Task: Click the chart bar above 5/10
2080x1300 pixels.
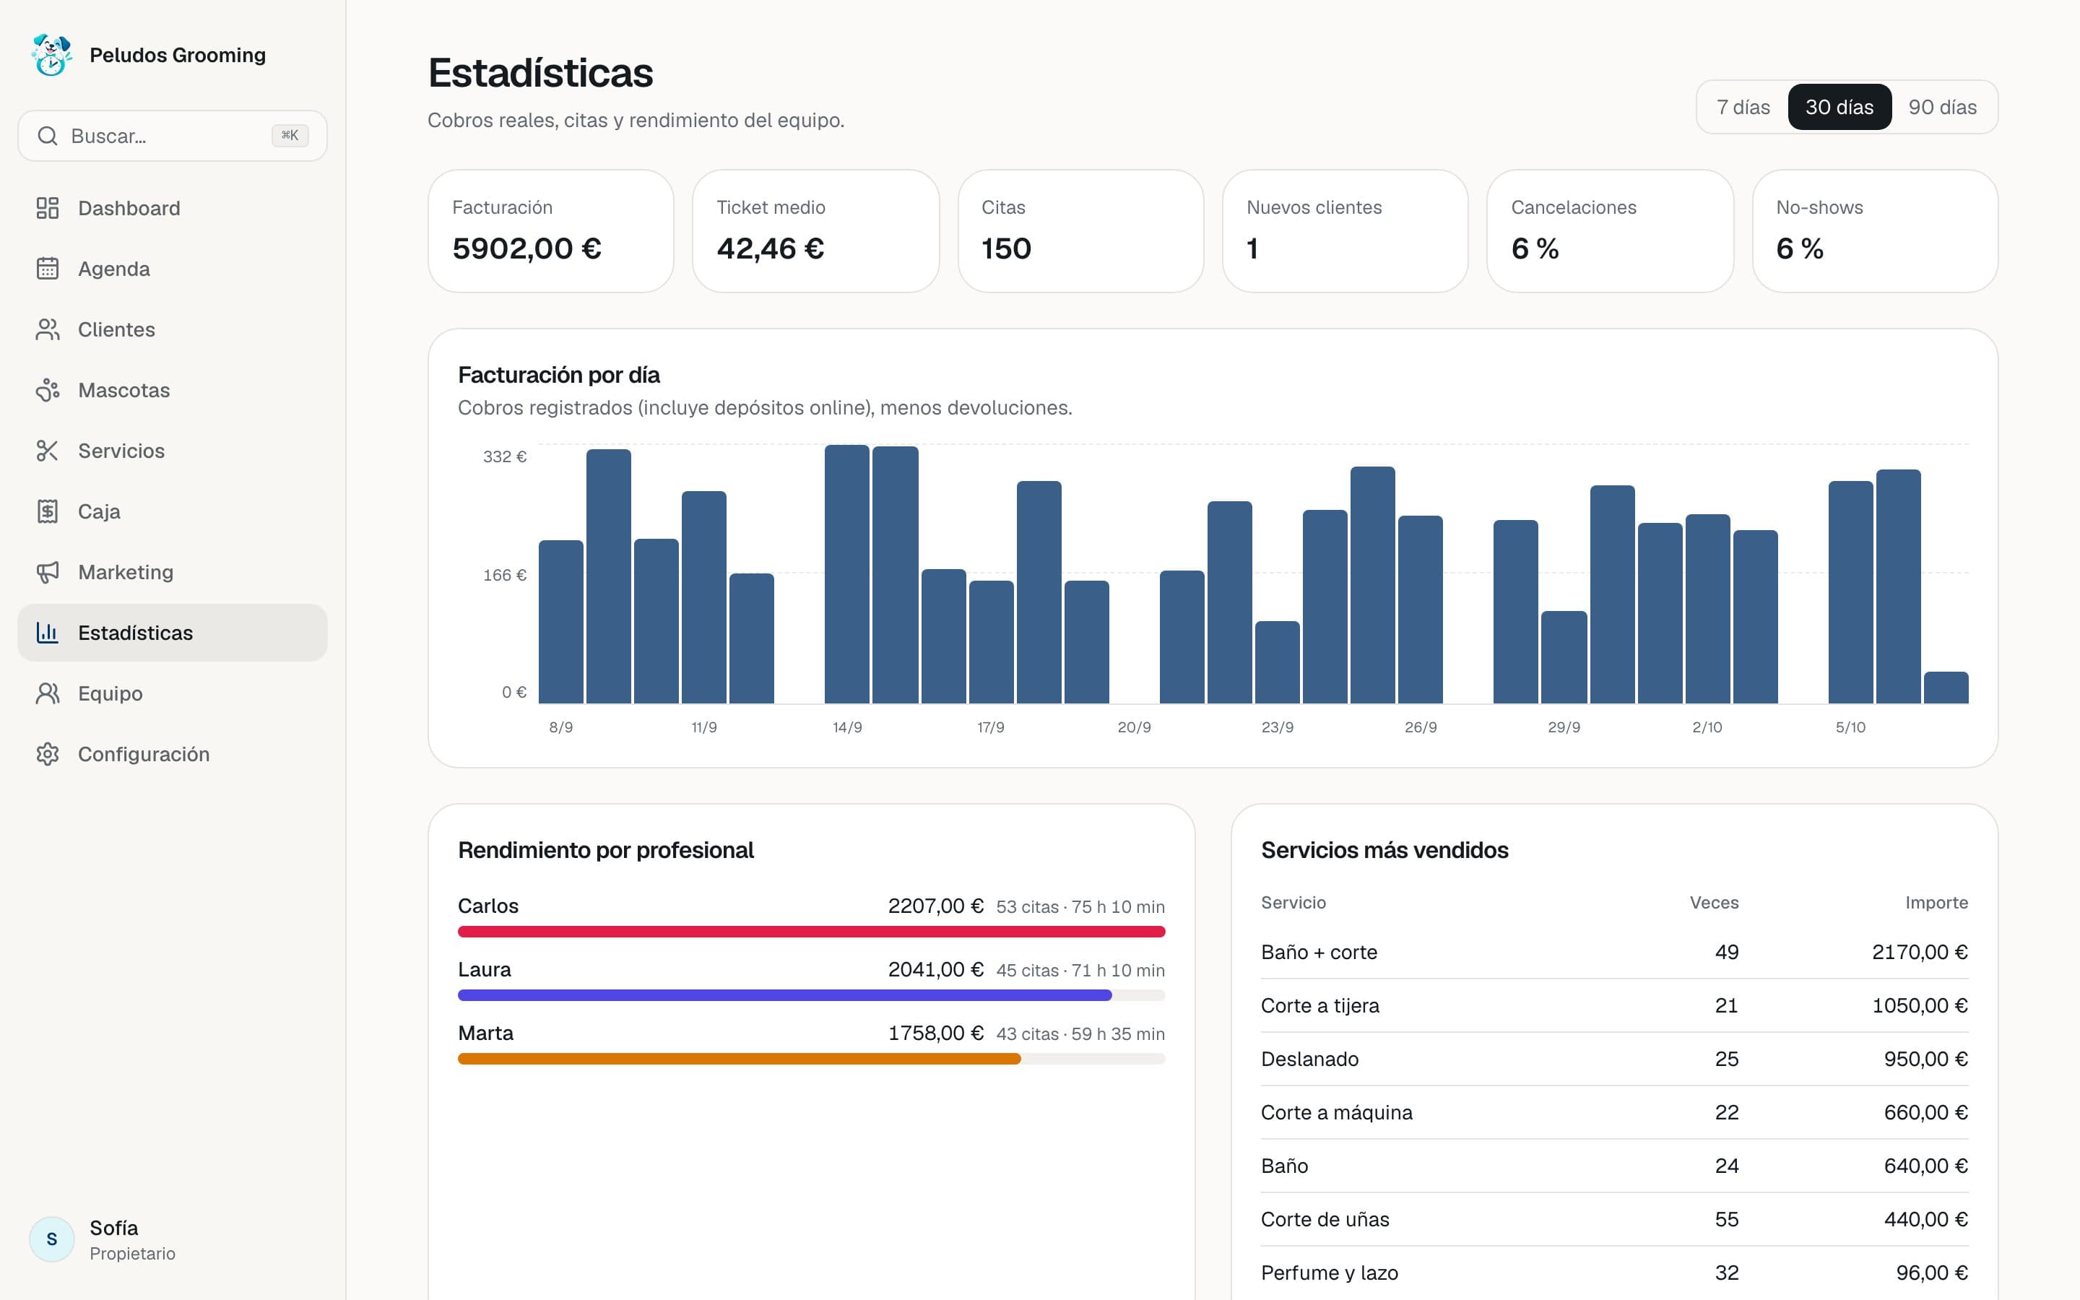Action: click(1850, 592)
